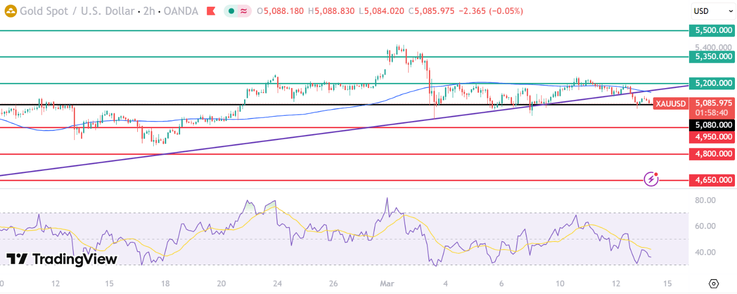
Task: Select the 4,650.000 support level label
Action: [x=713, y=180]
